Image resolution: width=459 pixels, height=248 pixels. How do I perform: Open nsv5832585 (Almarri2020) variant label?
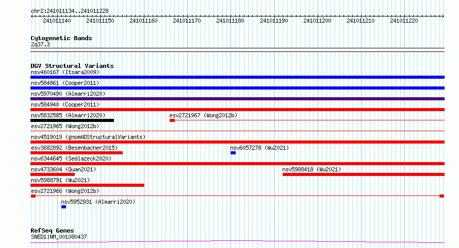coord(68,115)
